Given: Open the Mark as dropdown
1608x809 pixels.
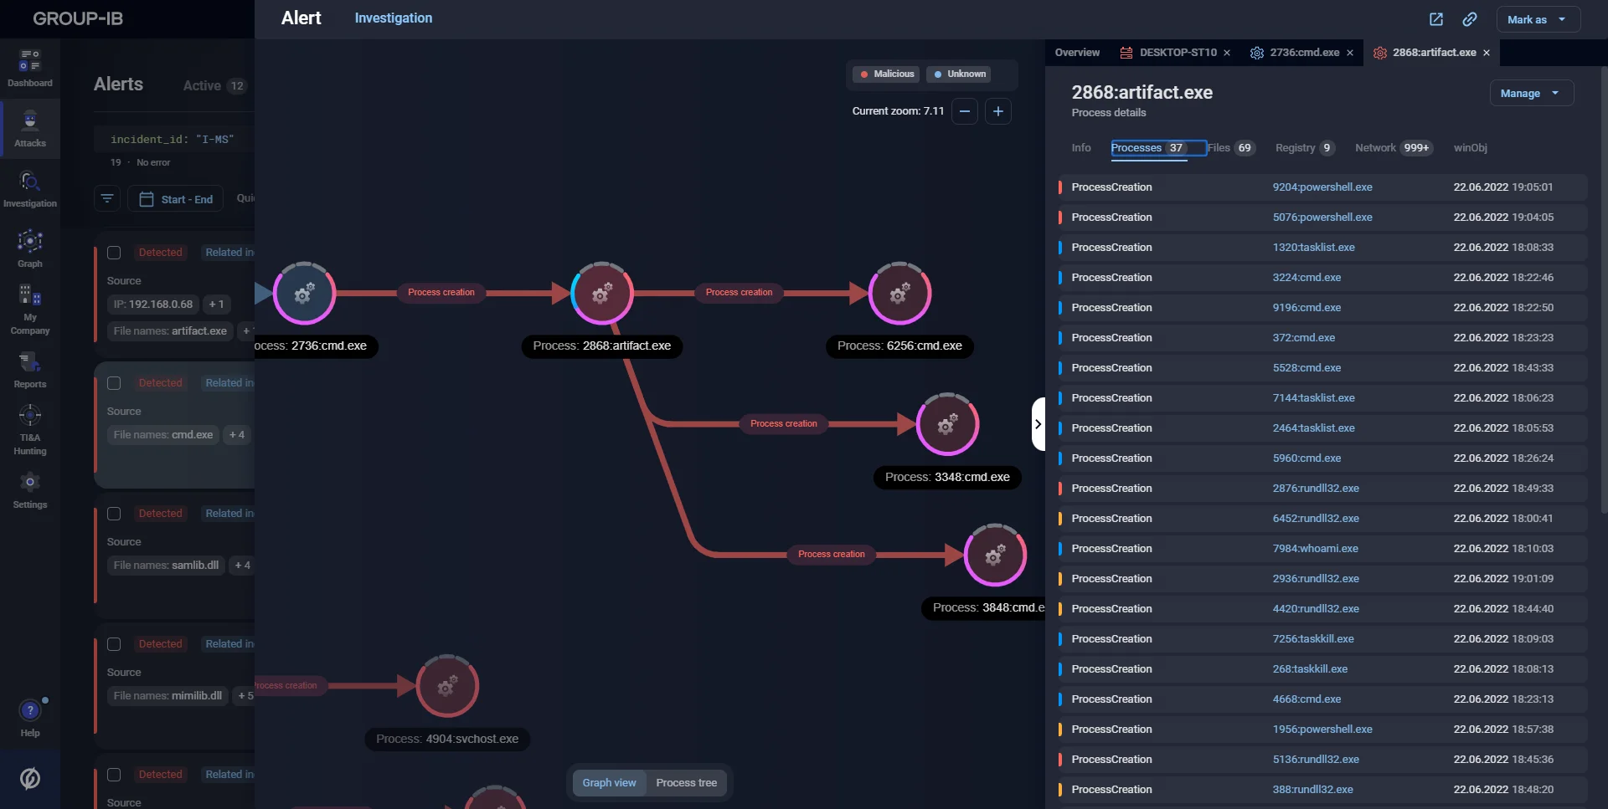Looking at the screenshot, I should pyautogui.click(x=1536, y=19).
